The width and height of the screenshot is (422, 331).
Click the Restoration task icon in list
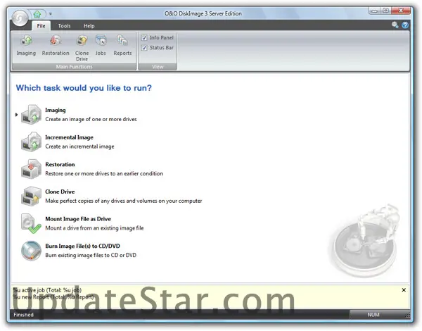31,169
